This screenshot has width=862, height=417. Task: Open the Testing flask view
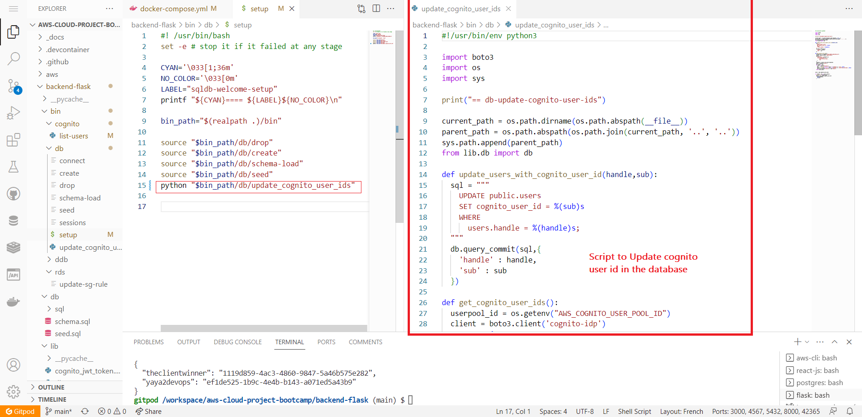pyautogui.click(x=13, y=167)
